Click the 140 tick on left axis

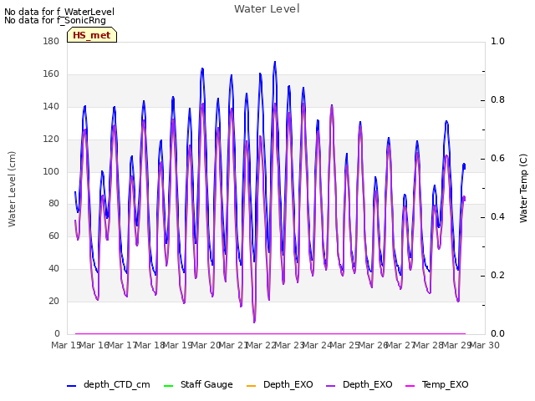[51, 106]
